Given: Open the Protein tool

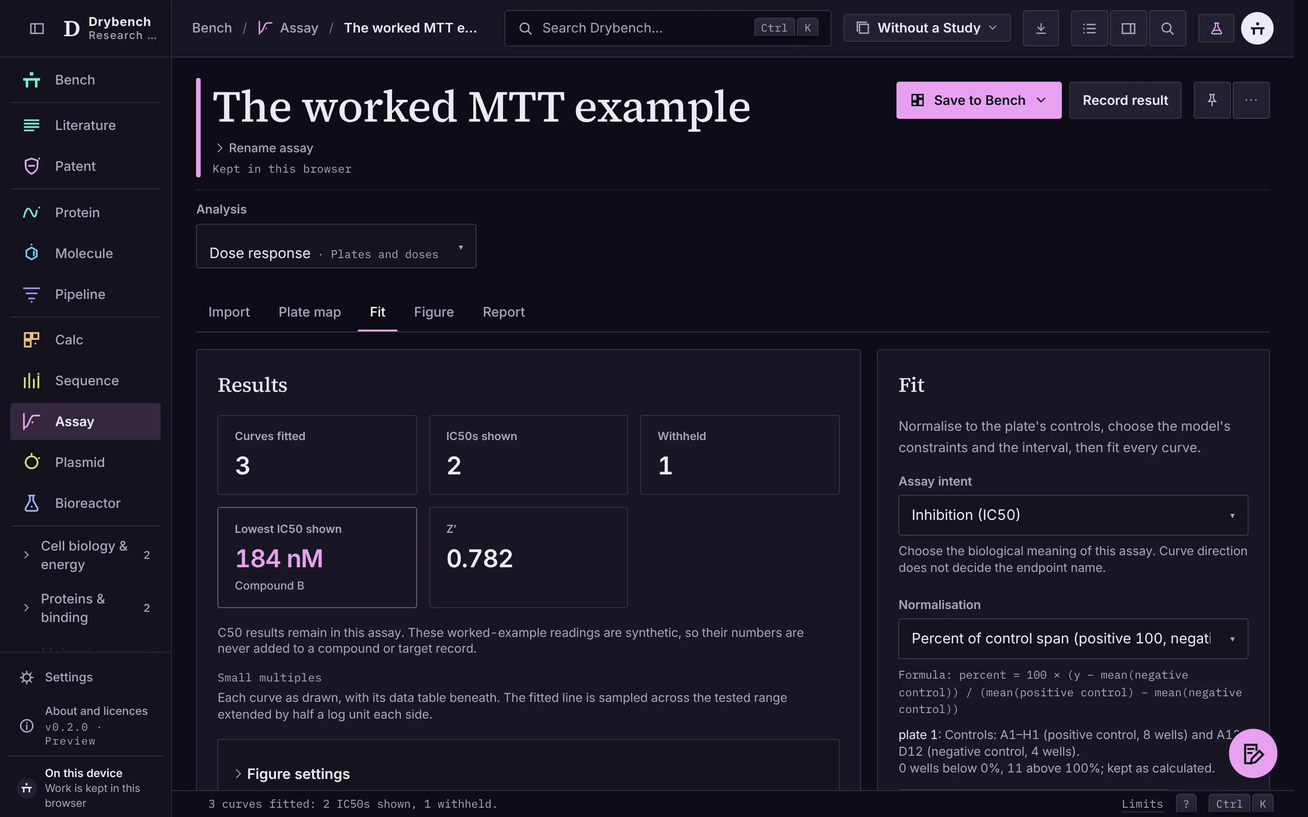Looking at the screenshot, I should coord(85,212).
